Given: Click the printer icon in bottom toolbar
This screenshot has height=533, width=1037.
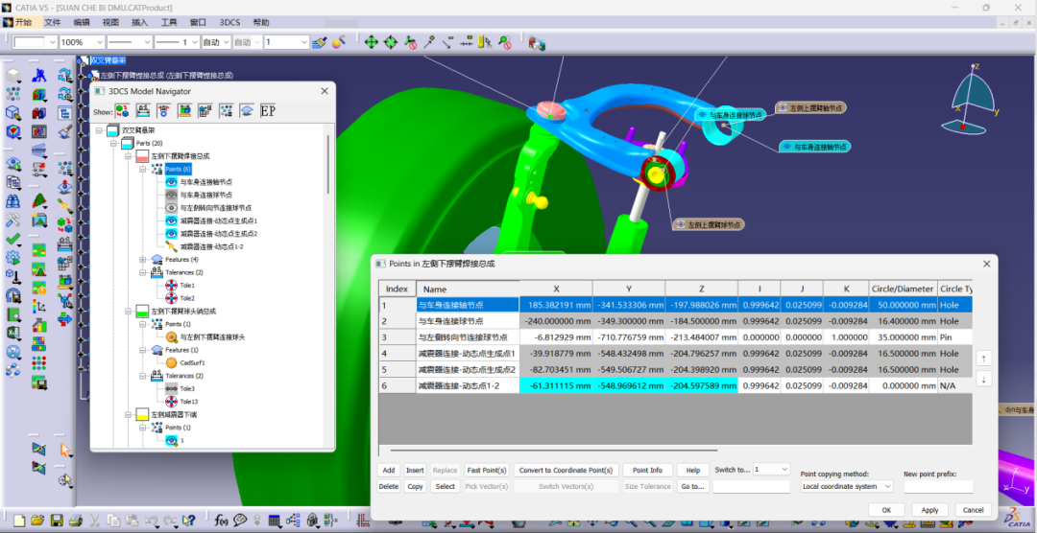Looking at the screenshot, I should click(76, 521).
